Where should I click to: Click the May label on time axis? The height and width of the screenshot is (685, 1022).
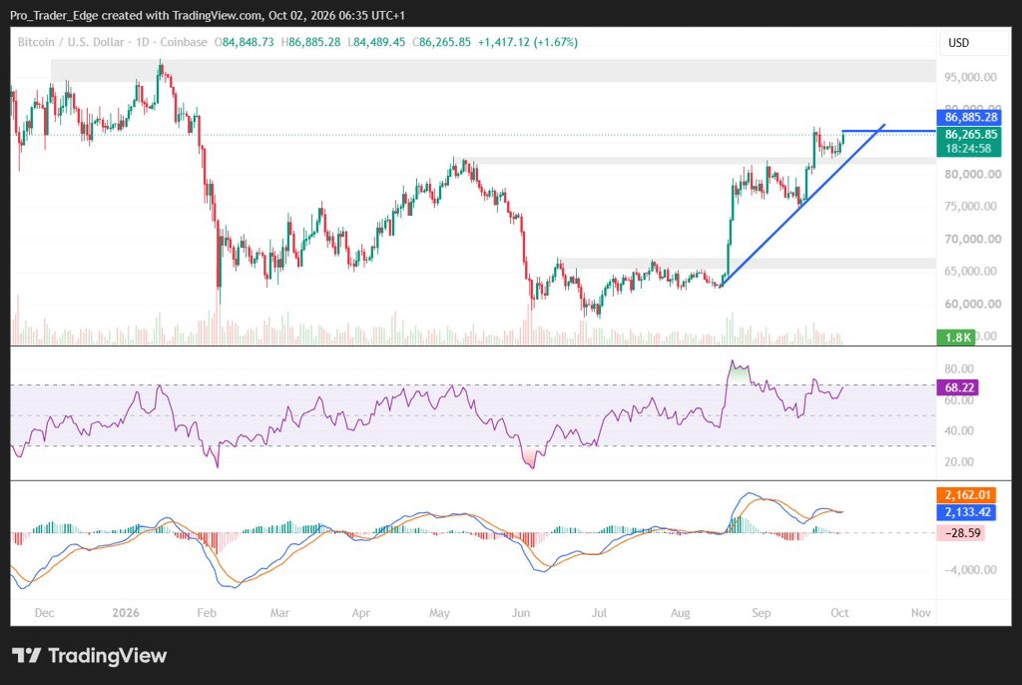[x=439, y=612]
